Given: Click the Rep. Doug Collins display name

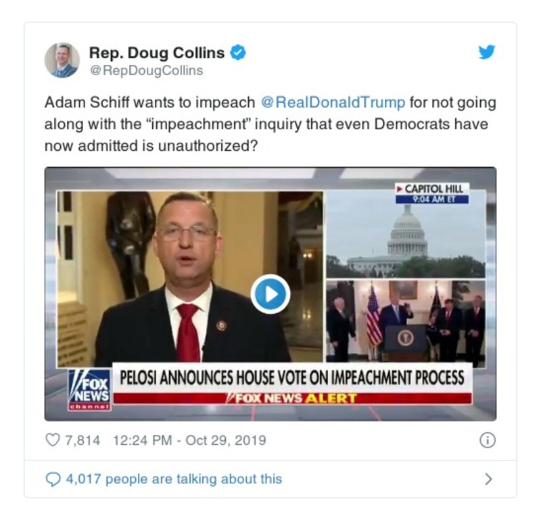Looking at the screenshot, I should tap(157, 53).
